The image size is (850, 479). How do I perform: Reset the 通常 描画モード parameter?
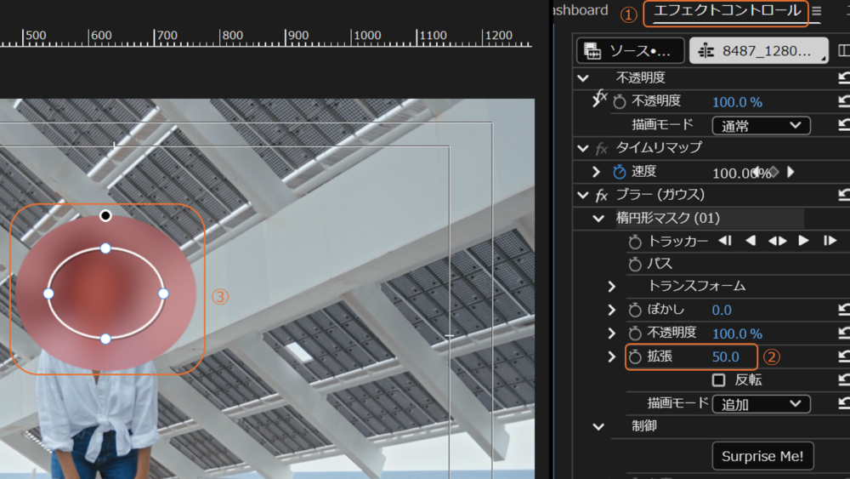[x=844, y=125]
